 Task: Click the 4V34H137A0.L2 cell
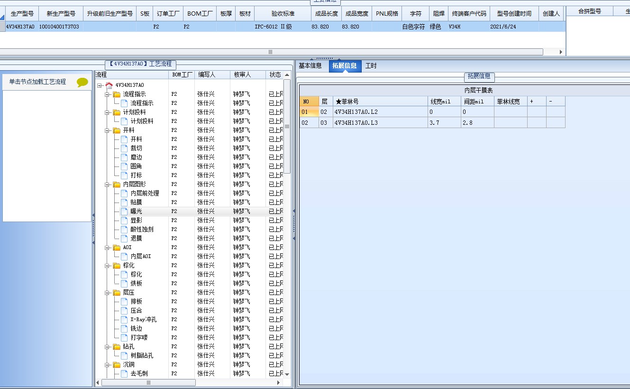[x=380, y=112]
